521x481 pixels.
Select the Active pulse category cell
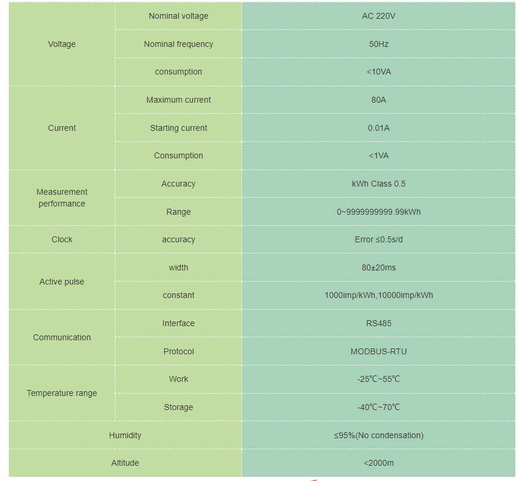click(62, 282)
